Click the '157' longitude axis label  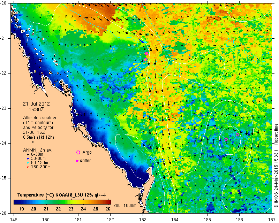272,220
